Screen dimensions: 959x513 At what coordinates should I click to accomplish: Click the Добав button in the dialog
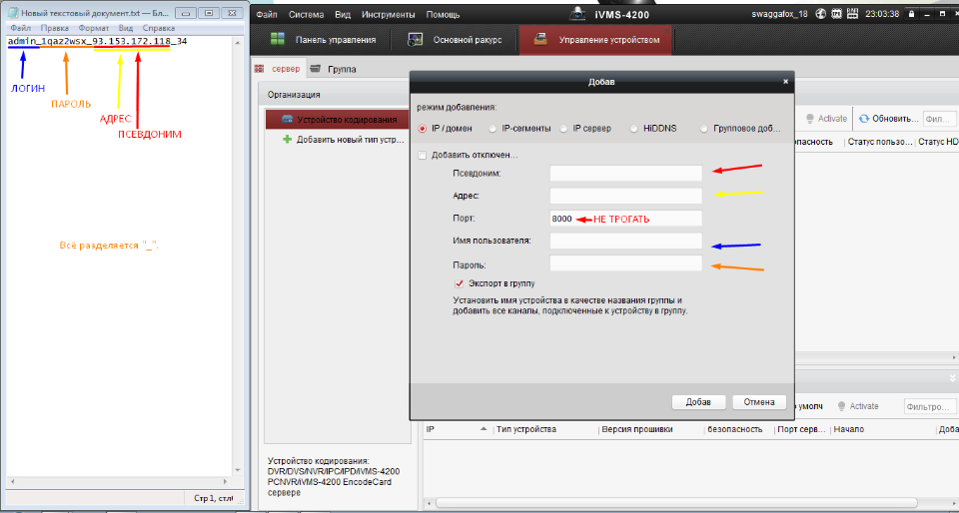(698, 402)
